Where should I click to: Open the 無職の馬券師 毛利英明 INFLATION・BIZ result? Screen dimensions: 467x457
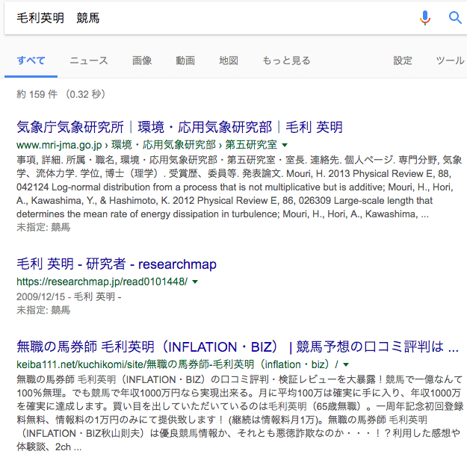pyautogui.click(x=238, y=346)
